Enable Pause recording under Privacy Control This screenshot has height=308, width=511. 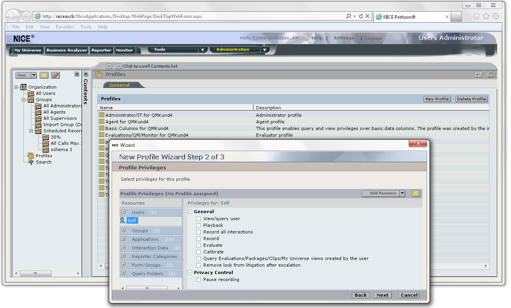198,280
